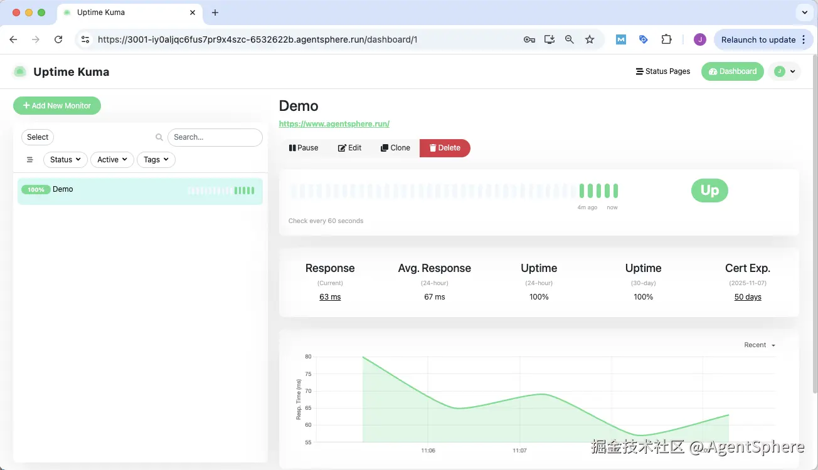Open the Recent time range dropdown
The image size is (818, 470).
pos(758,345)
